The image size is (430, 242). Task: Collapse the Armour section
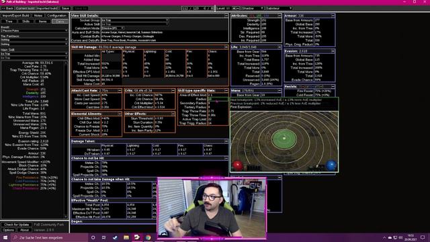333,15
